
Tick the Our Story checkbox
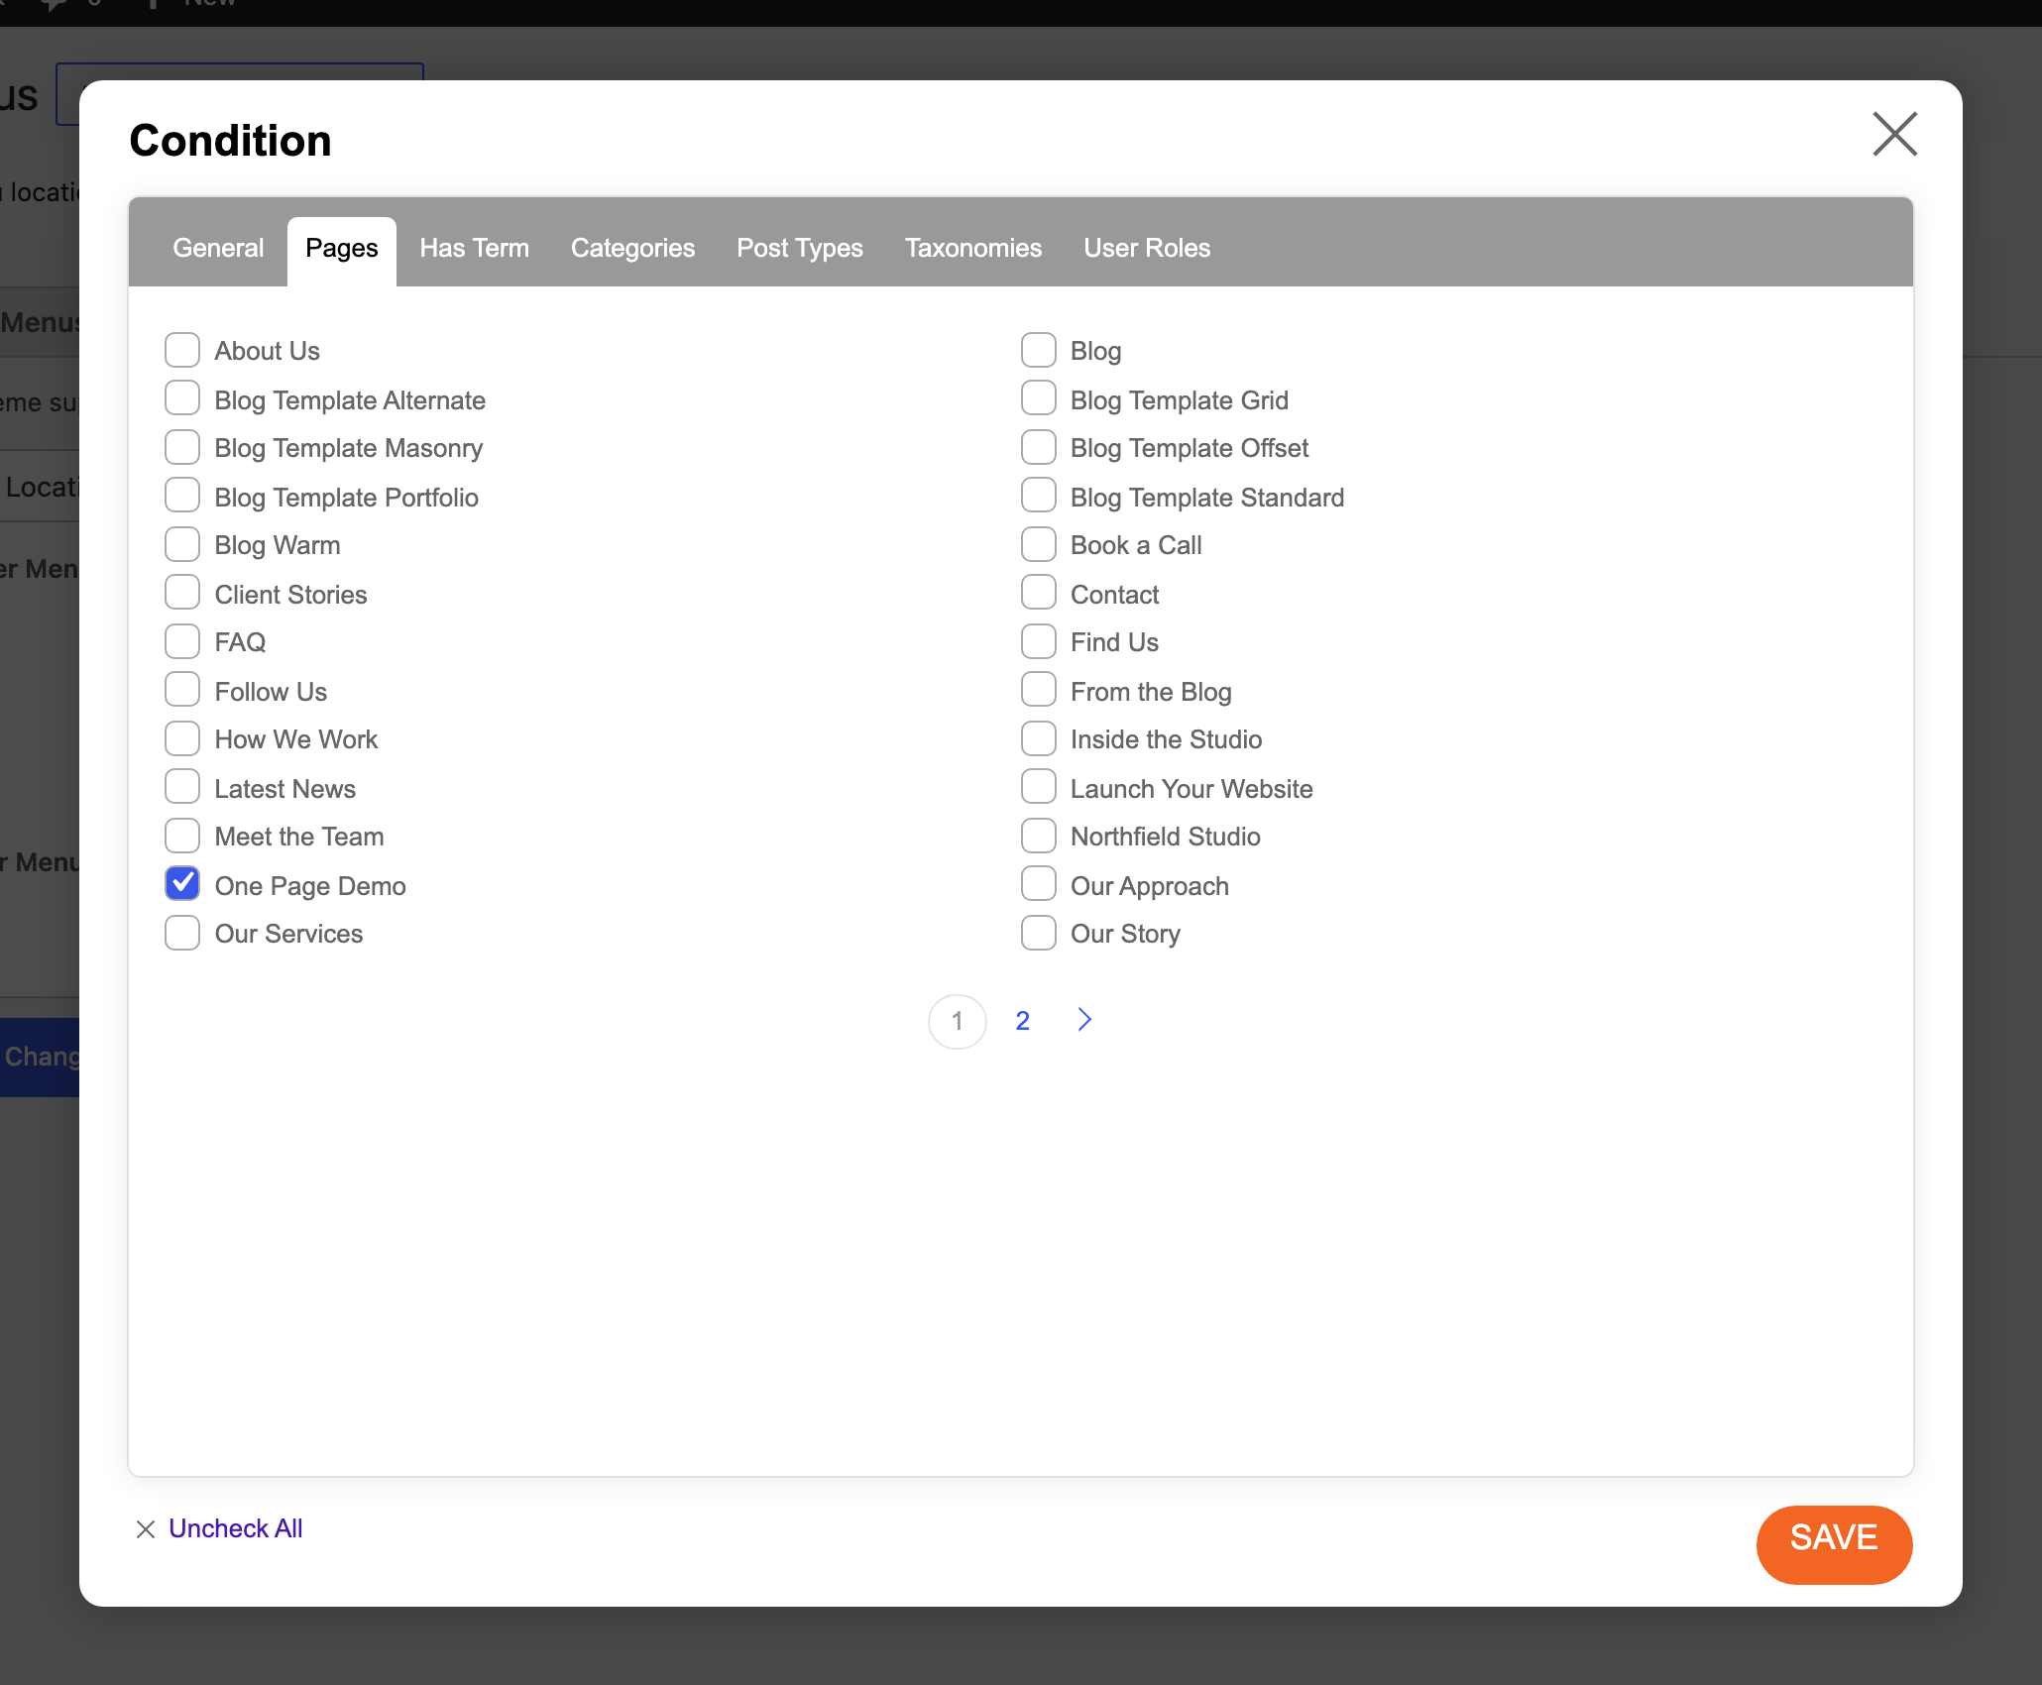[x=1038, y=933]
